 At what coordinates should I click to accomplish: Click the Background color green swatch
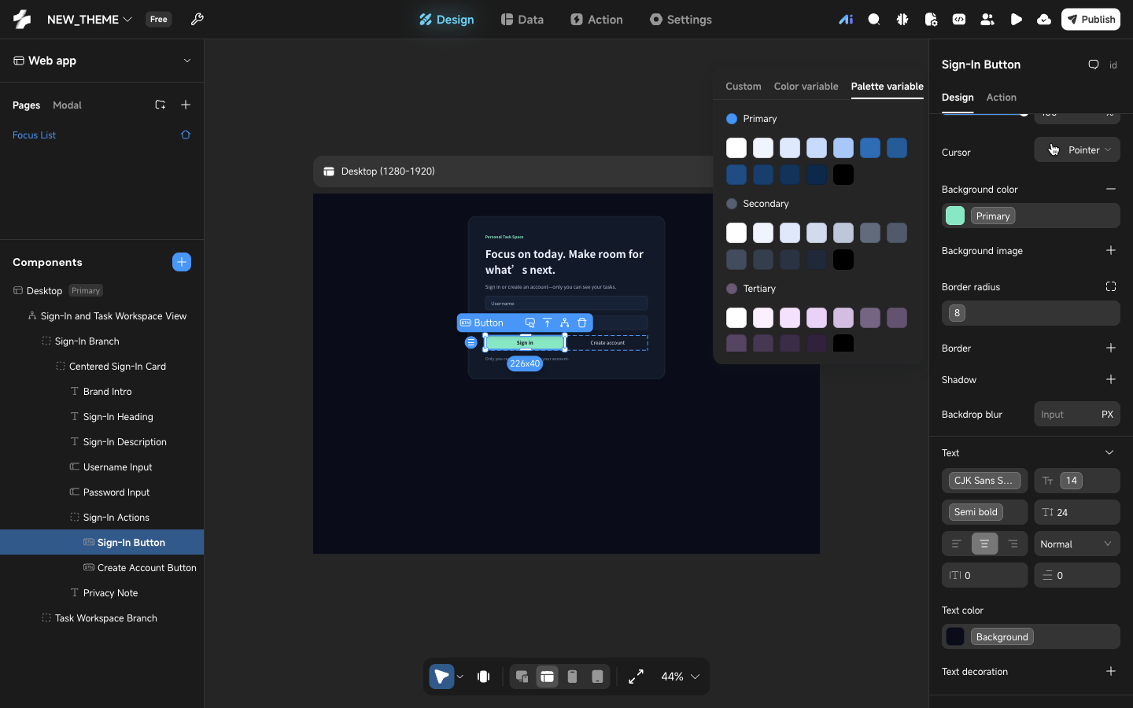(955, 216)
